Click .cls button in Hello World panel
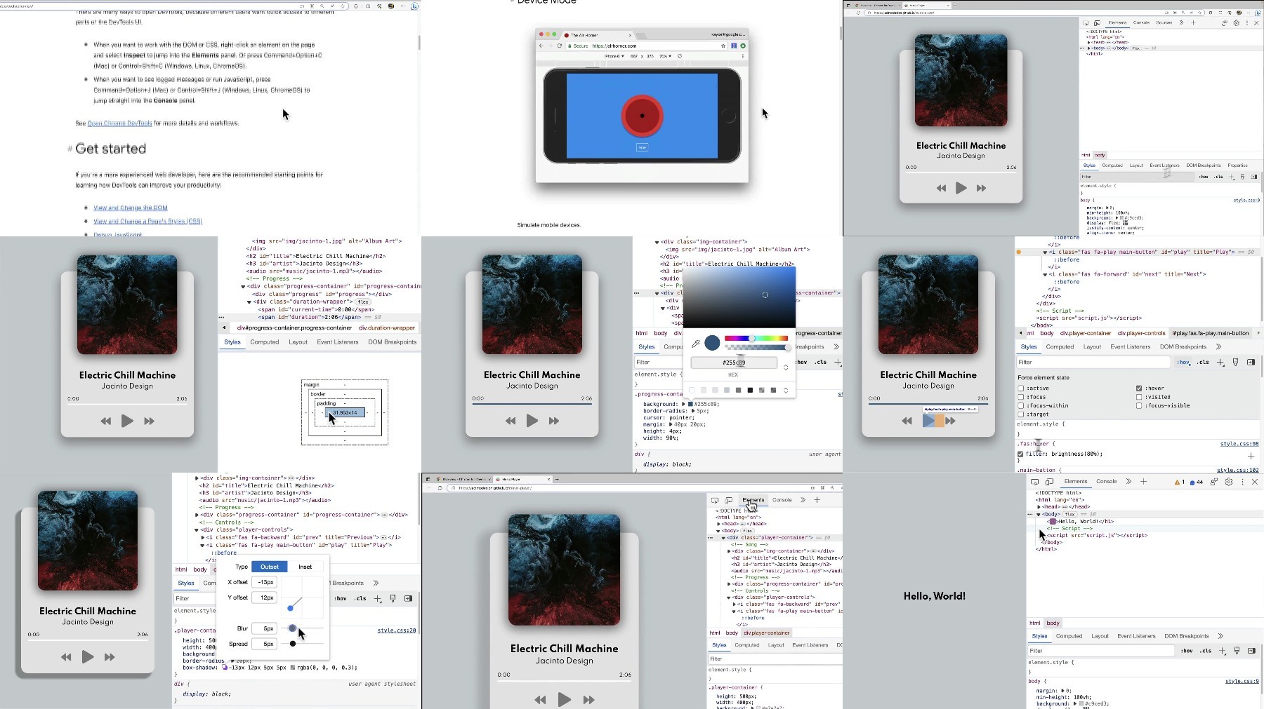Screen dimensions: 1264x709 coord(1205,651)
